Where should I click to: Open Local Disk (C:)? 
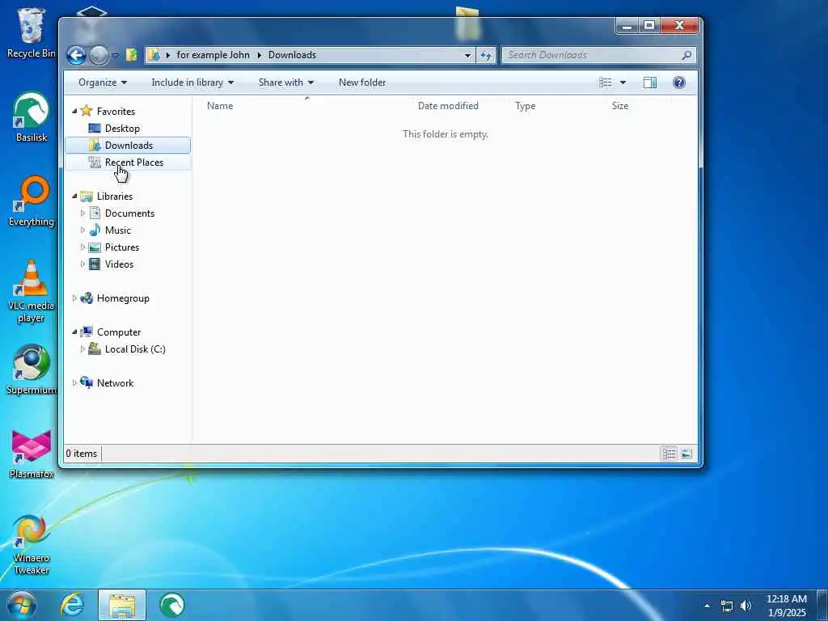(135, 349)
